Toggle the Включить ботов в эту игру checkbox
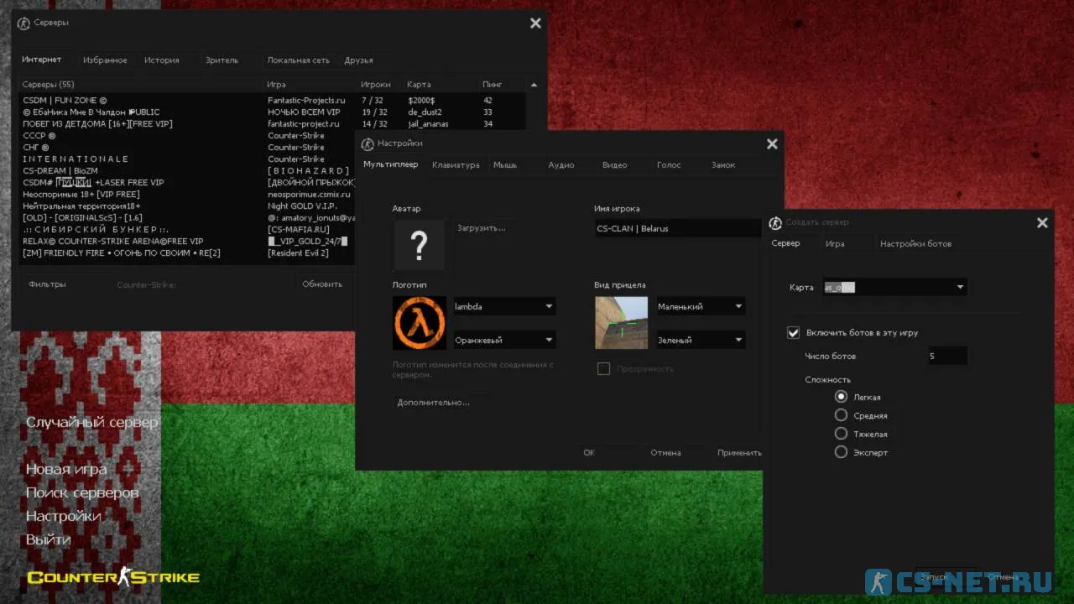This screenshot has height=604, width=1074. click(793, 333)
